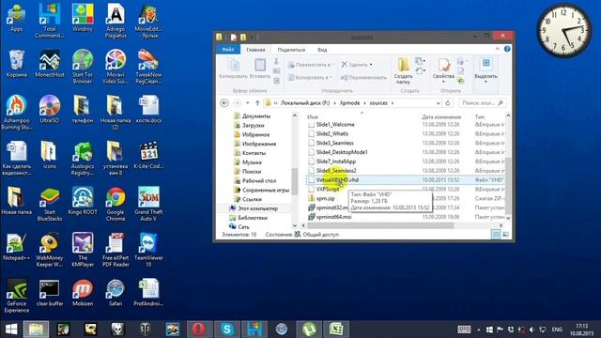Open the Копировать в dropdown
Viewport: 601px width, 338px height.
tap(310, 77)
